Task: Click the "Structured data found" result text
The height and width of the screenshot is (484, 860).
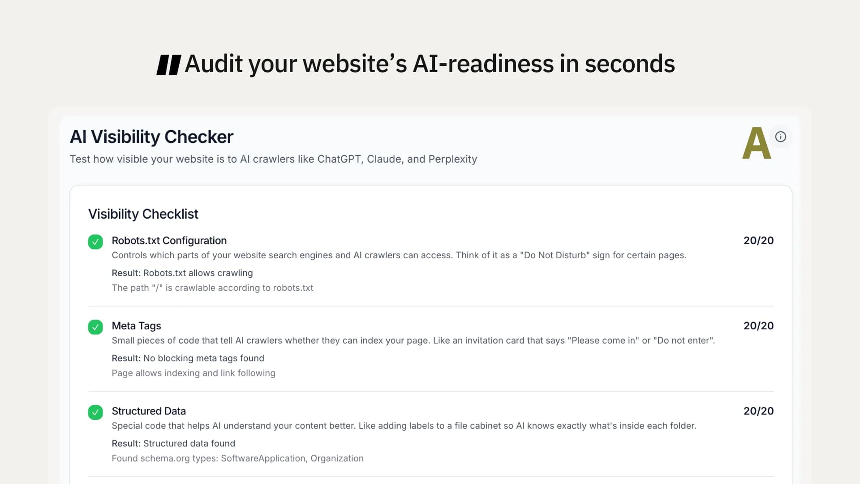Action: pyautogui.click(x=174, y=443)
